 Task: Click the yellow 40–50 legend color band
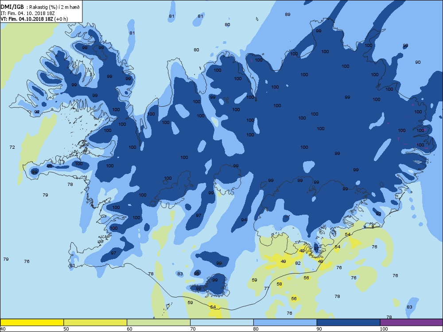(32, 322)
